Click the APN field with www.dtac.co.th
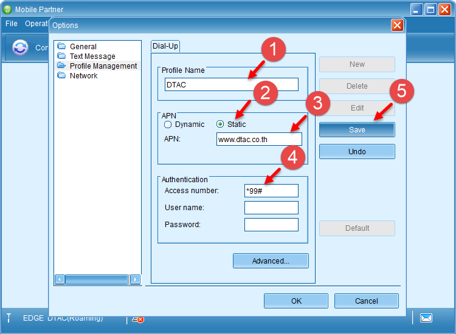456x334 pixels. (x=259, y=139)
